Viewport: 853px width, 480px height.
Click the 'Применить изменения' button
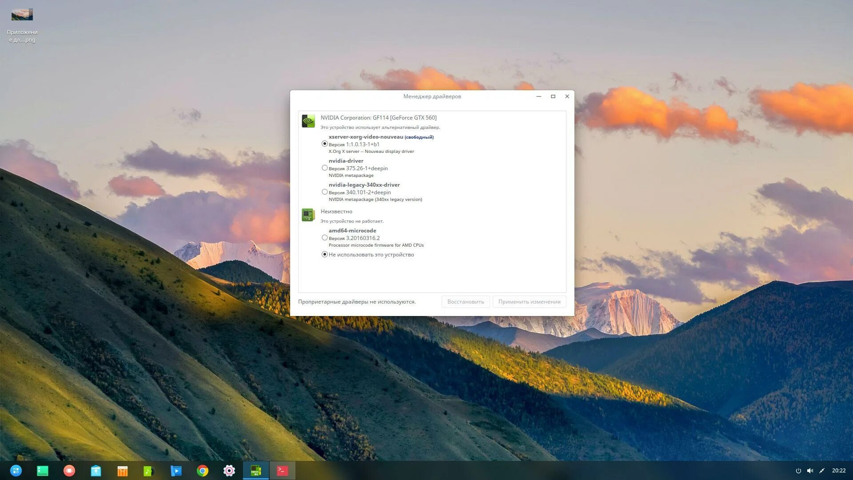pyautogui.click(x=529, y=302)
